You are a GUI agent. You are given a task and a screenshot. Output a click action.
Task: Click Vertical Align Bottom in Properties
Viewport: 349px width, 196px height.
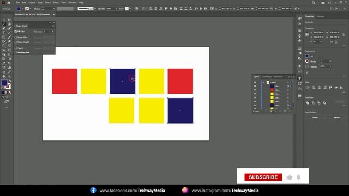(x=341, y=88)
